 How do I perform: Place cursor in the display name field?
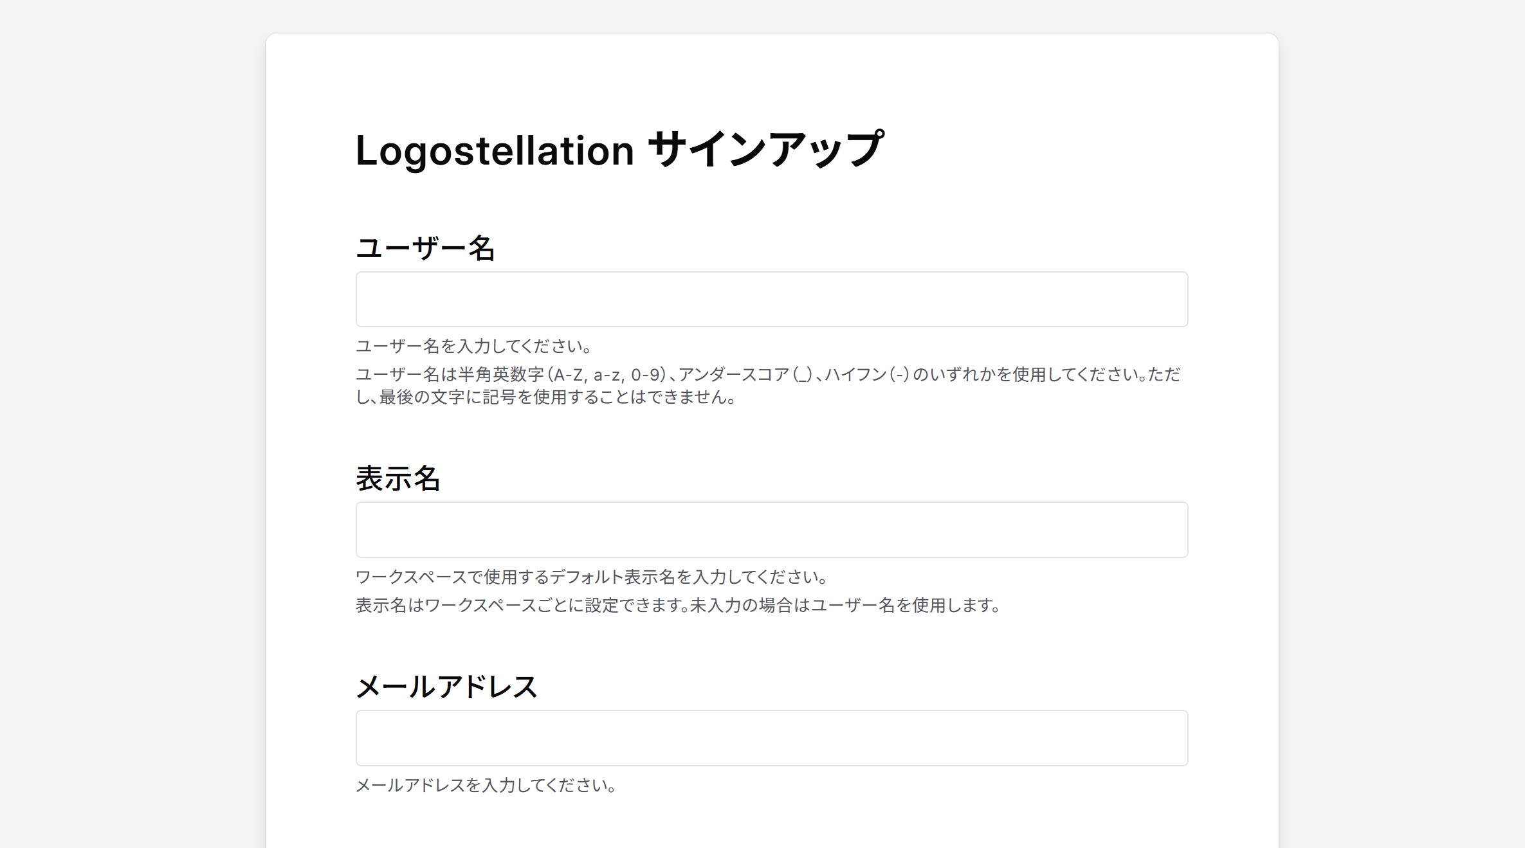[771, 529]
